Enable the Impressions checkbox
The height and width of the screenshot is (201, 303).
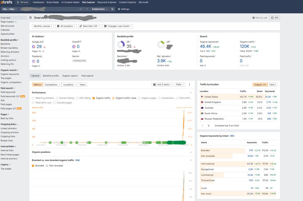[159, 98]
